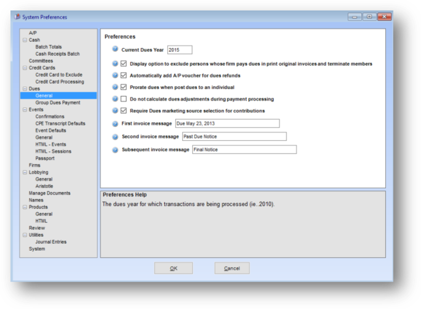
Task: Select General under Lobbying
Action: click(44, 179)
